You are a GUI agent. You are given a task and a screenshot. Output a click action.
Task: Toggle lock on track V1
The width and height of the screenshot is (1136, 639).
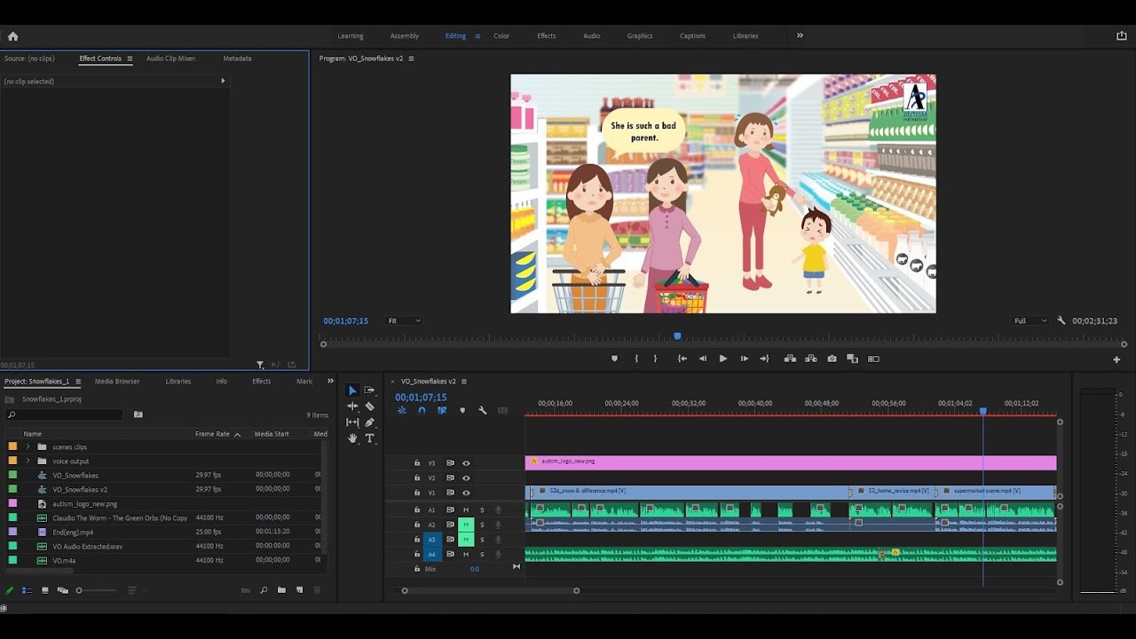coord(417,493)
